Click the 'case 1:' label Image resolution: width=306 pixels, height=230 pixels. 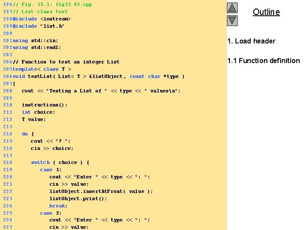pos(51,170)
